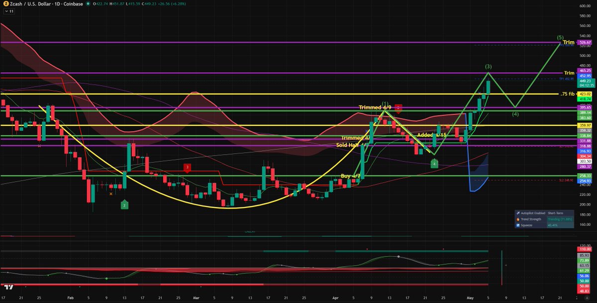Click the TP1 452.95 dashed line label
Viewport: 597px width, 303px height.
point(567,79)
